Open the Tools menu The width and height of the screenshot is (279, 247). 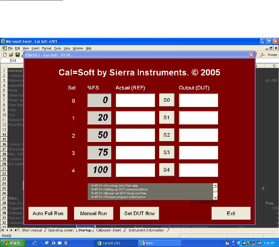[58, 48]
